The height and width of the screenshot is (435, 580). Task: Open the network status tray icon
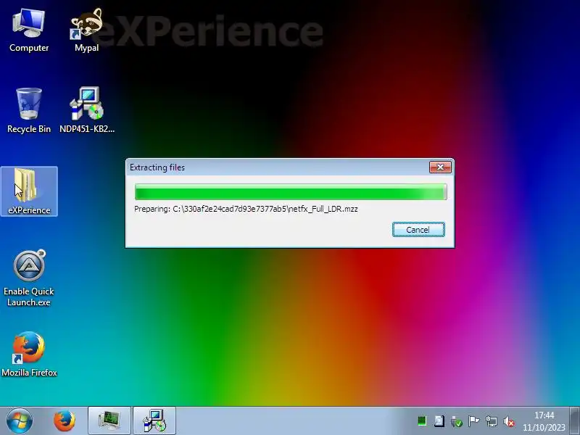[492, 421]
